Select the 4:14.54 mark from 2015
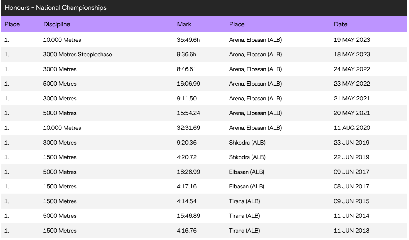 pyautogui.click(x=187, y=201)
